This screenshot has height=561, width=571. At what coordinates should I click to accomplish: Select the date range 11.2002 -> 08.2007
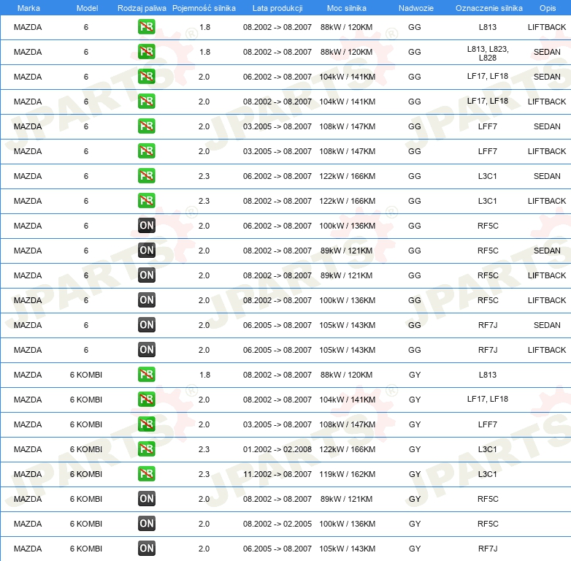(x=277, y=474)
